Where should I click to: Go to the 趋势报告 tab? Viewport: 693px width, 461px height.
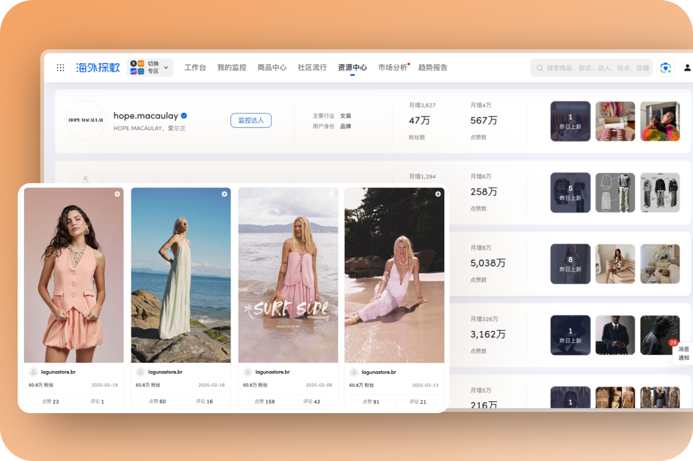coord(433,68)
